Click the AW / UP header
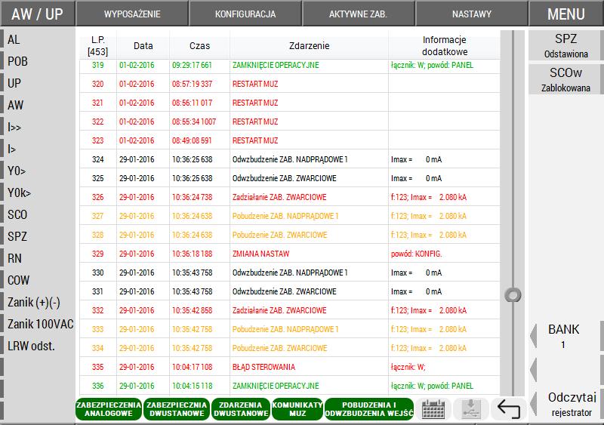 tap(37, 14)
